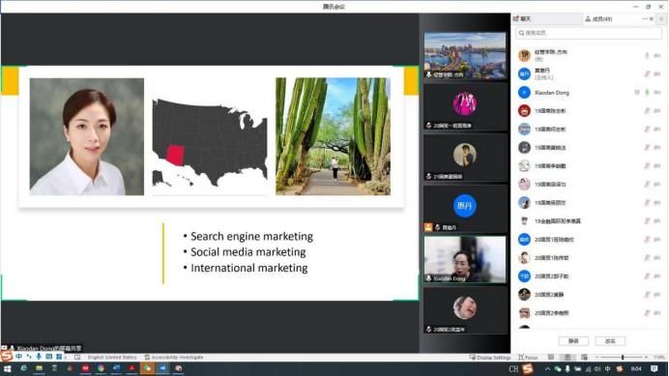Image resolution: width=669 pixels, height=376 pixels.
Task: Click the skyline video tile at top
Action: [x=465, y=55]
